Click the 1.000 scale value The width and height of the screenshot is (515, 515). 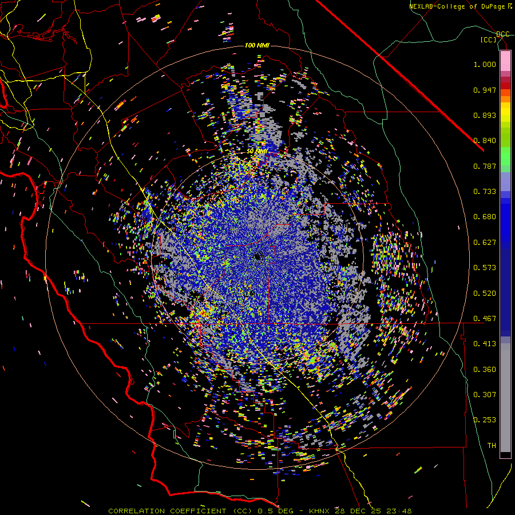click(485, 64)
